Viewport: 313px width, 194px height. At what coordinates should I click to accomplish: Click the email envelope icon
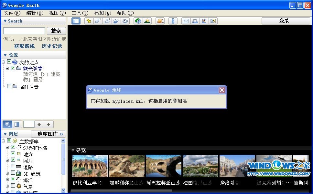(186, 21)
